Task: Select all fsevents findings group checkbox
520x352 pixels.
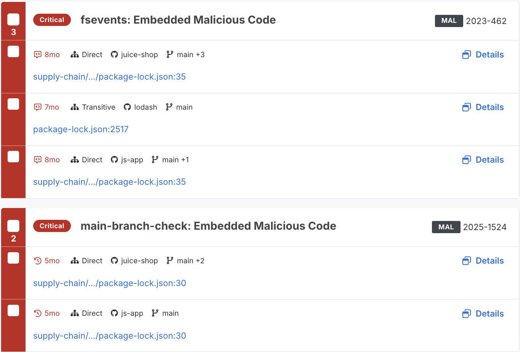Action: coord(13,19)
